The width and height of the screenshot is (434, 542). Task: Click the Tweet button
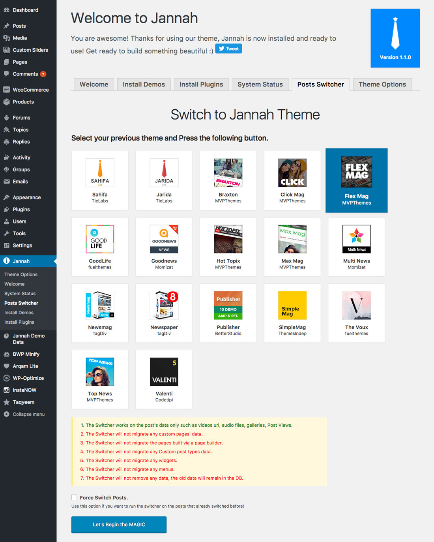(x=228, y=49)
